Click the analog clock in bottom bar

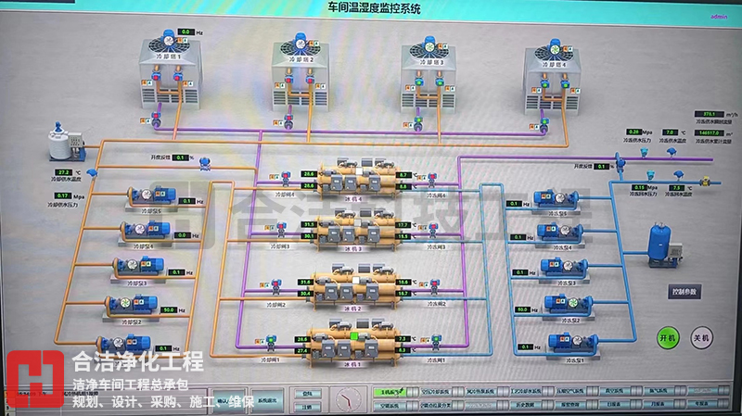(348, 397)
